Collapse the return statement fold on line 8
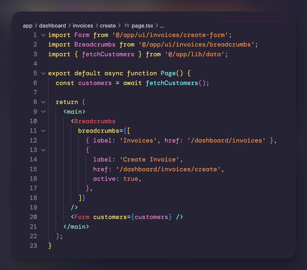This screenshot has height=270, width=307. (x=43, y=102)
